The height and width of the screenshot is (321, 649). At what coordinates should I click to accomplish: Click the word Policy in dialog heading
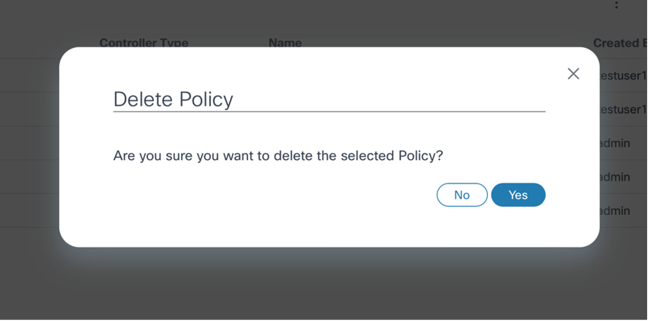(x=206, y=99)
